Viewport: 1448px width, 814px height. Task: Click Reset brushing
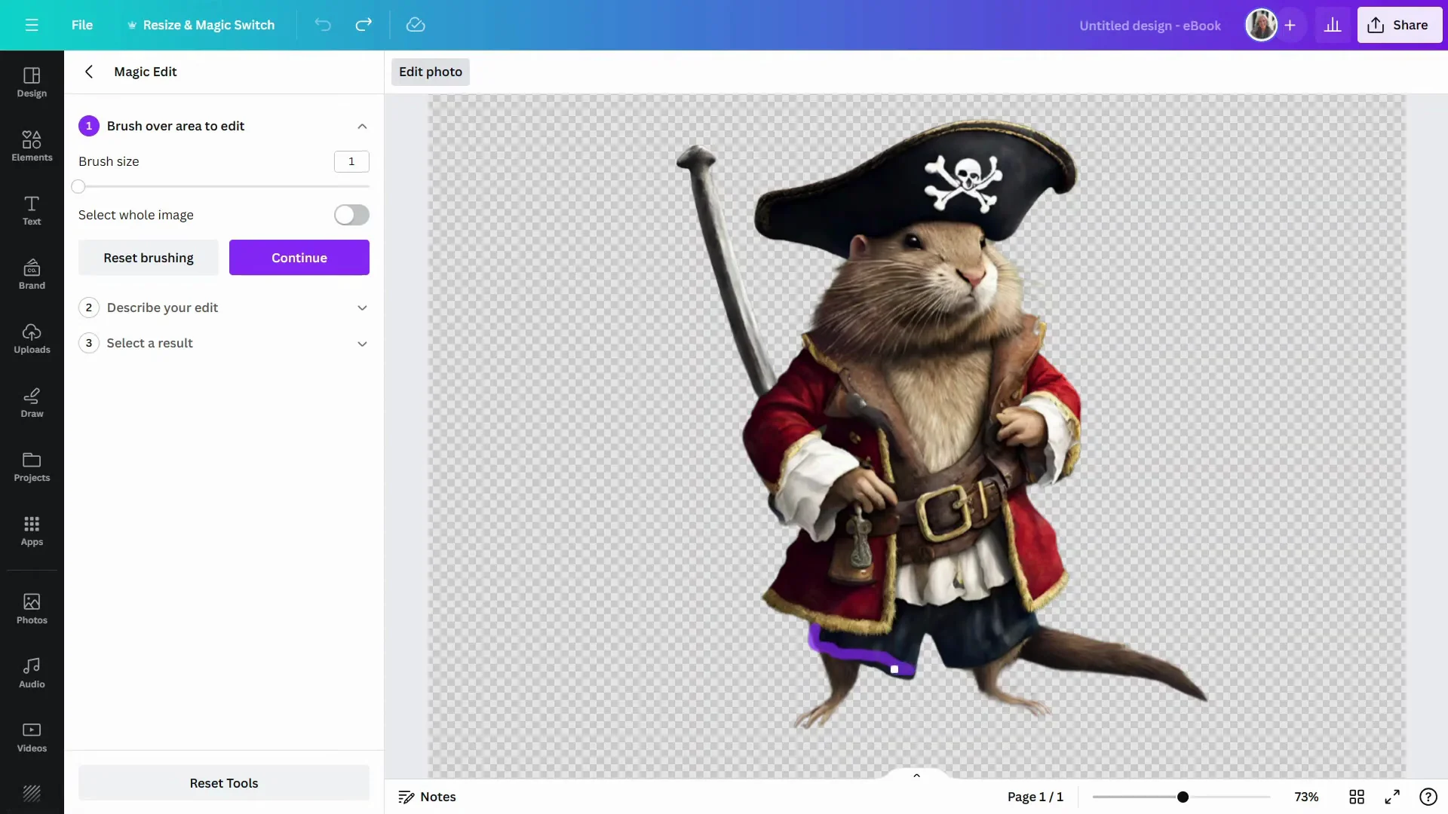tap(148, 257)
